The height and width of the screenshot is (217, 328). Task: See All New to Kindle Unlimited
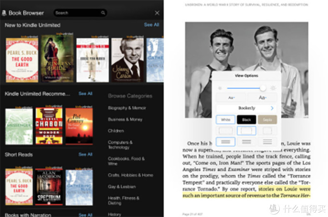tap(151, 25)
